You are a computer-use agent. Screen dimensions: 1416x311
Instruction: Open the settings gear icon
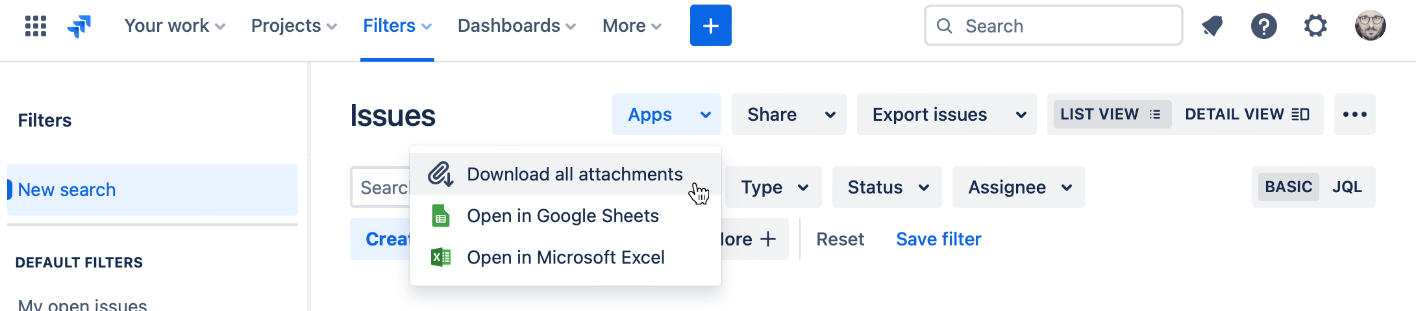point(1315,26)
